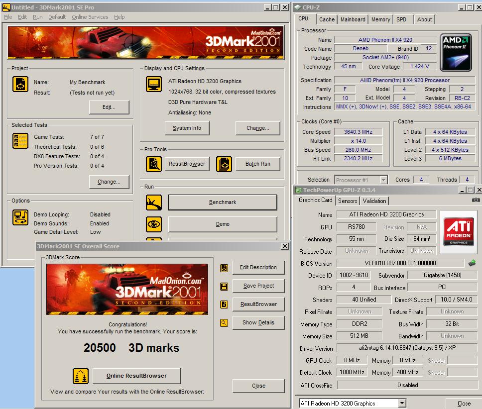Switch to the Validation tab in GPU-Z
Screen dimensions: 482x409
click(374, 201)
